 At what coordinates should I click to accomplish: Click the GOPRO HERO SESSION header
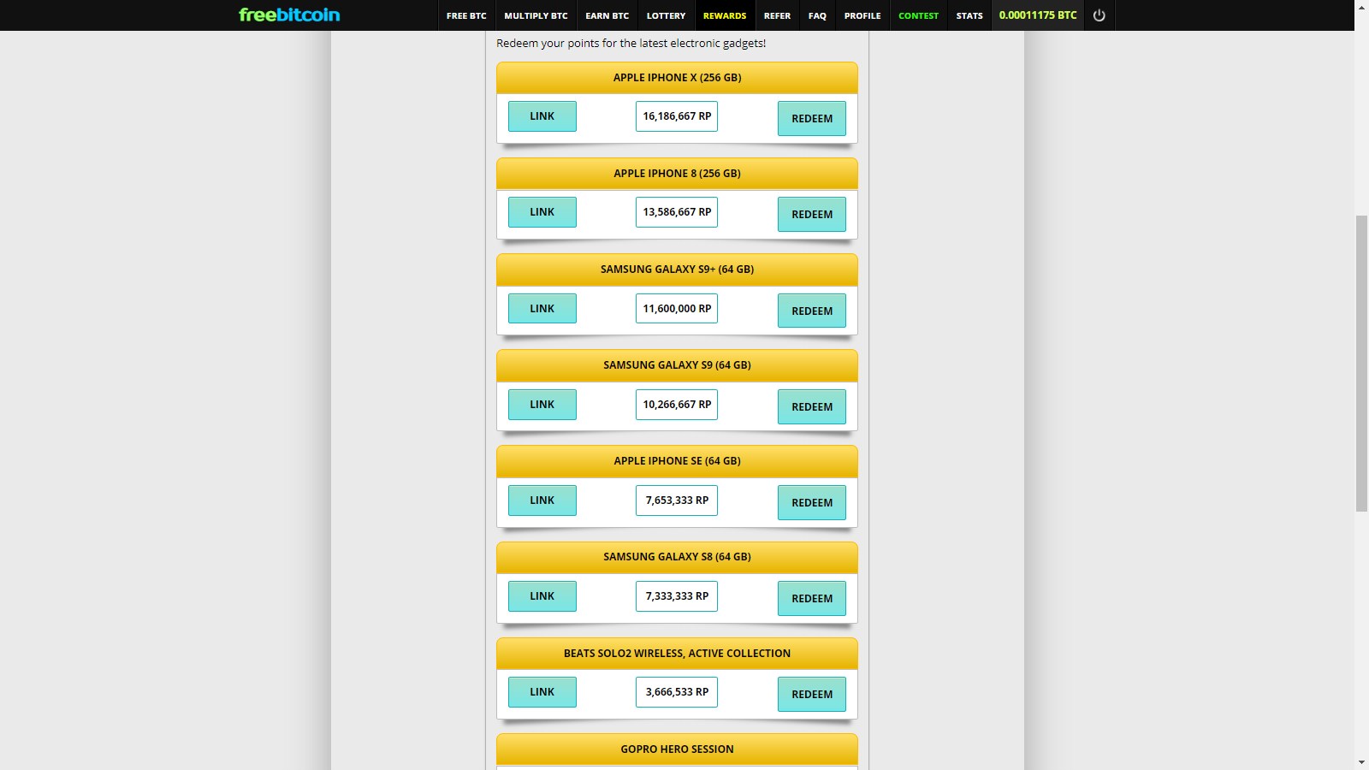(x=677, y=749)
